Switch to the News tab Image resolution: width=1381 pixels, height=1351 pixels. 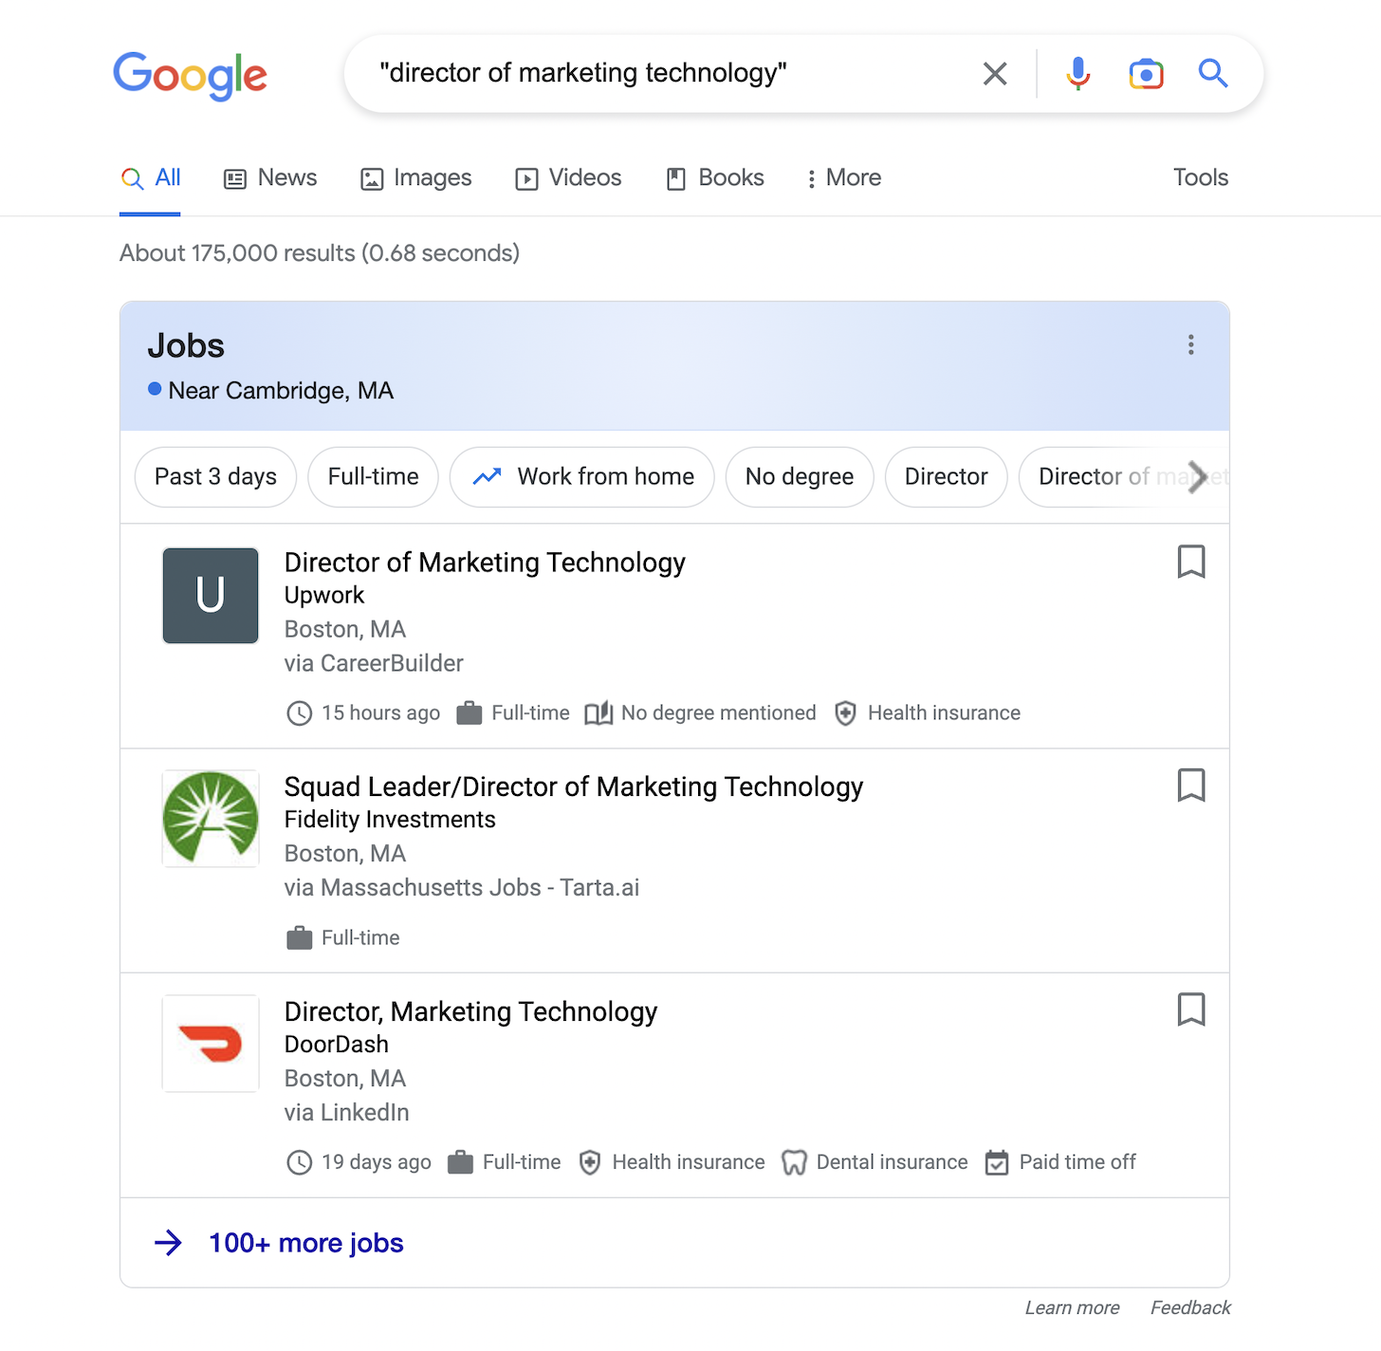click(x=270, y=178)
